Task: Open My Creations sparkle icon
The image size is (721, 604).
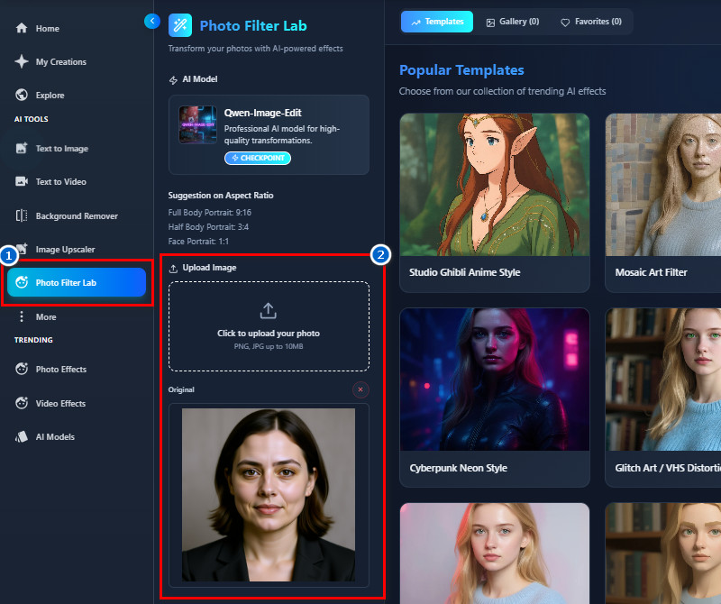Action: tap(22, 62)
